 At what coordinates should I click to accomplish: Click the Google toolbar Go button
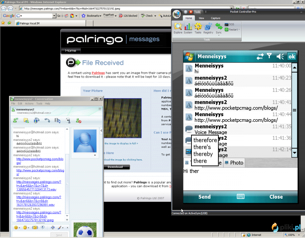59,16
